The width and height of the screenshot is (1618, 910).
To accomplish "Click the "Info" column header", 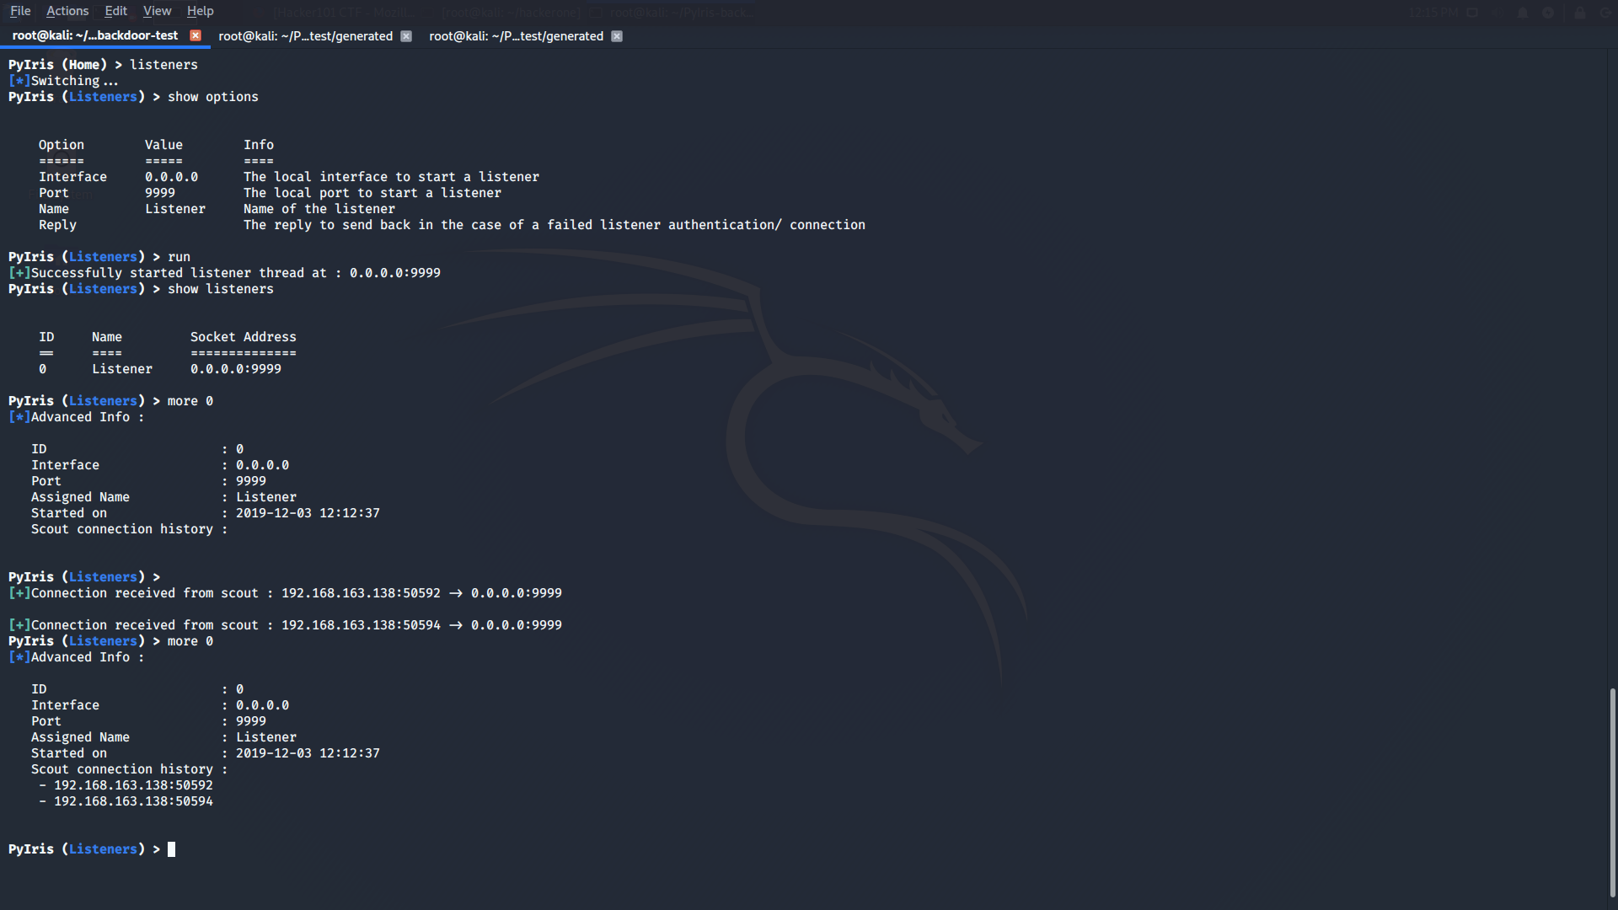I will click(x=259, y=145).
